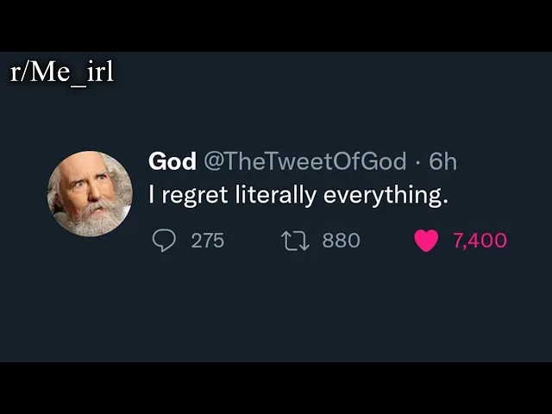552x414 pixels.
Task: Click the dot separator before 6h
Action: coord(417,163)
